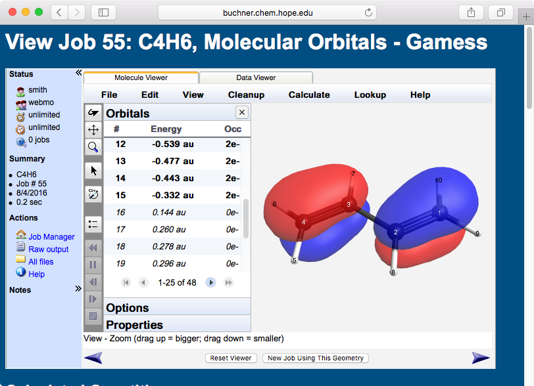Viewport: 534px width, 386px height.
Task: Click right blue arrow to next job
Action: (x=481, y=358)
